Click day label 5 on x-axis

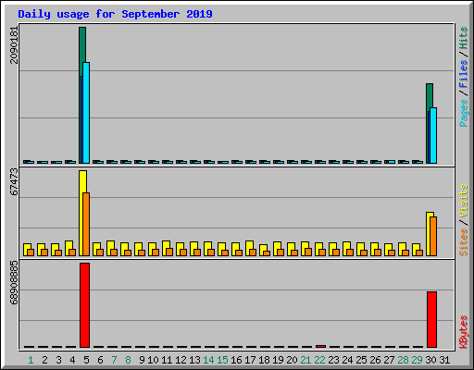click(86, 360)
